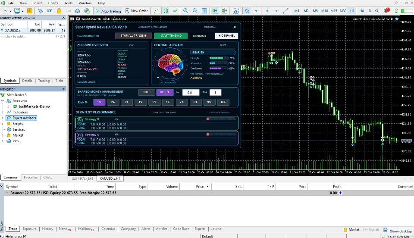
Task: Click Show desktop in status bar
Action: [401, 231]
